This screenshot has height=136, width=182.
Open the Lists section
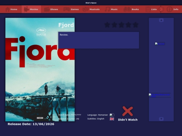tap(151, 9)
